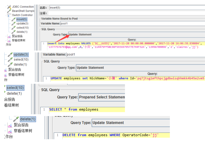Screen dimensions: 205x145
Task: Open 聚合报告 in the update(3) view tree
Action: 15,70
